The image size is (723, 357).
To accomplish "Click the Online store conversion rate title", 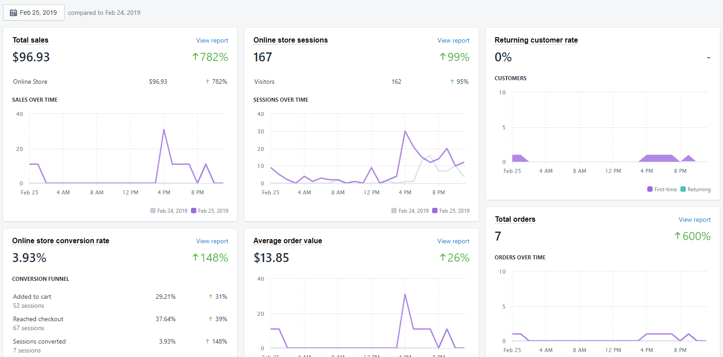I will click(x=61, y=241).
